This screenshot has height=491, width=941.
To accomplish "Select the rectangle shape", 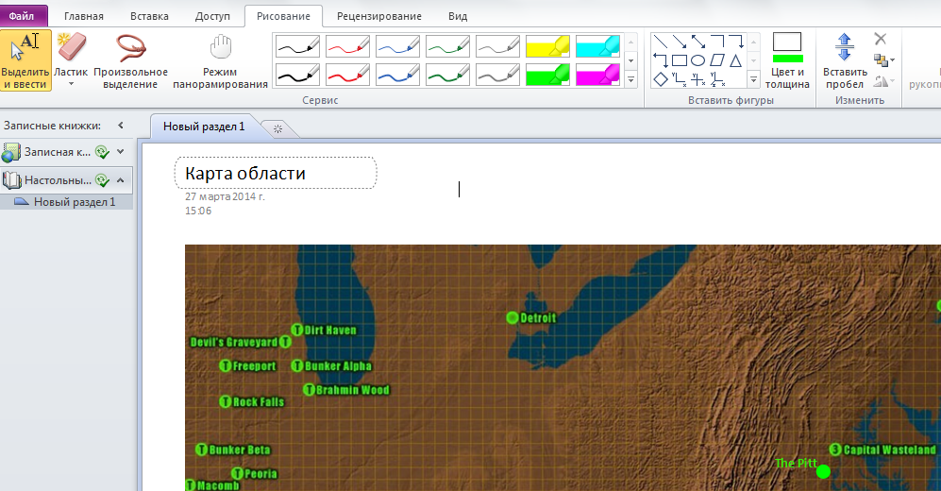I will click(680, 60).
